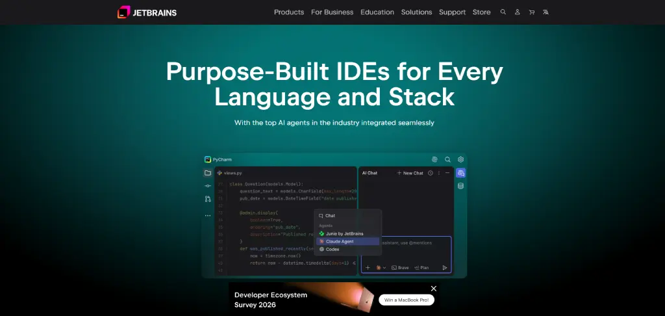Show the AI chat history clock icon

[x=430, y=173]
